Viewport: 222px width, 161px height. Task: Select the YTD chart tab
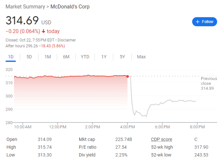(85, 57)
